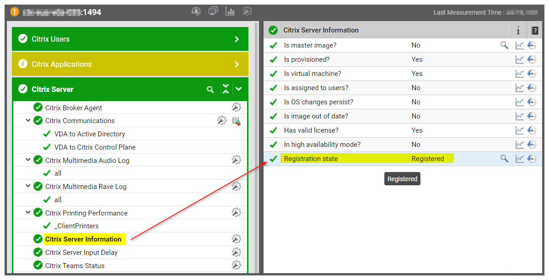Click the orange alert status icon
Viewport: 549px width, 280px height.
[x=15, y=12]
